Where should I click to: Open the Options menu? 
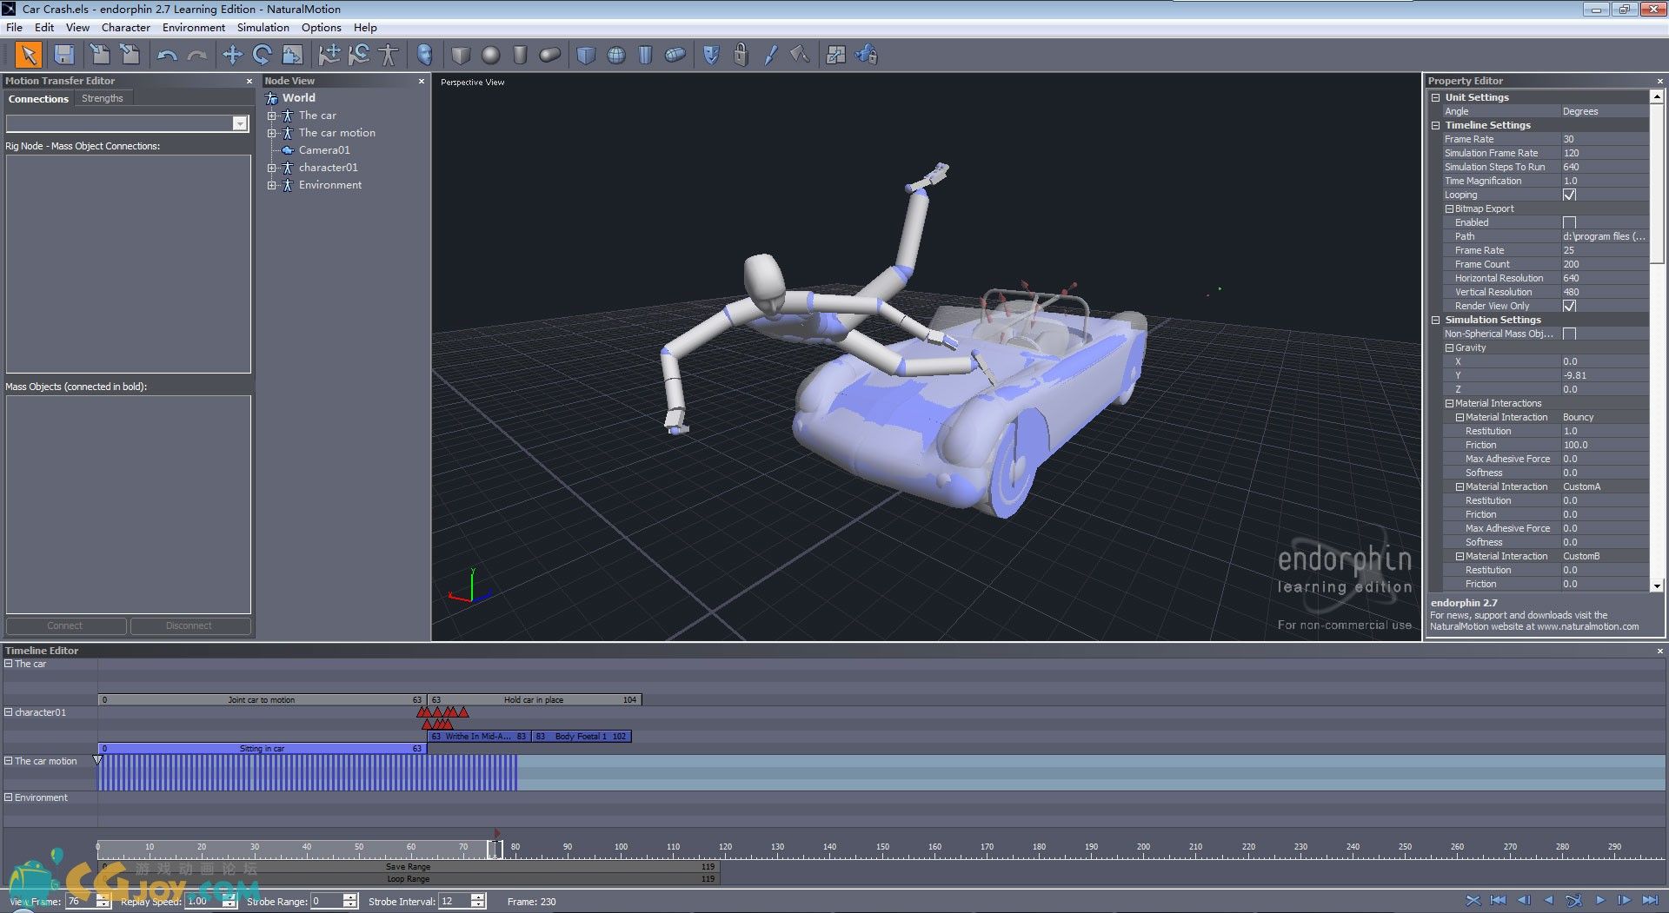(x=321, y=27)
